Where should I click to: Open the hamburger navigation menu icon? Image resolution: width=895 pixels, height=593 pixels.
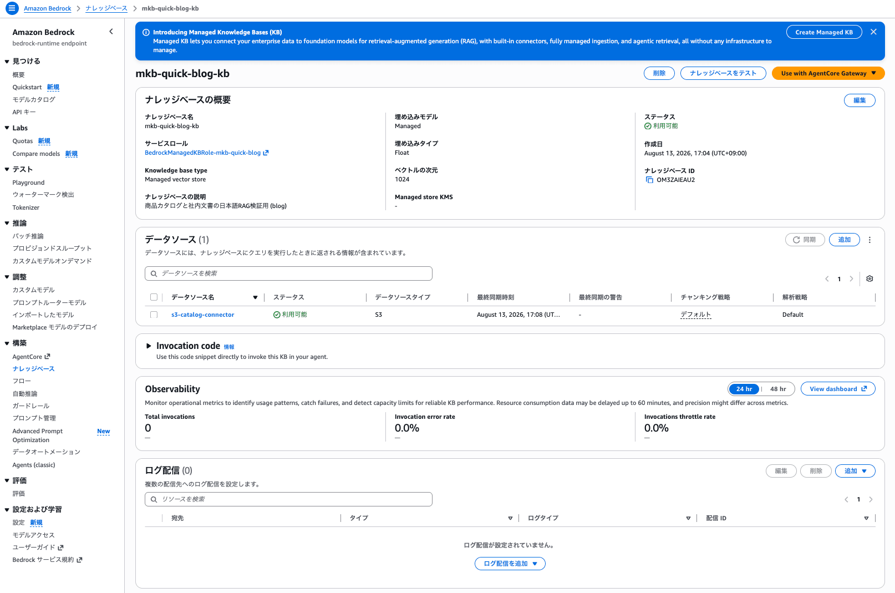tap(12, 8)
